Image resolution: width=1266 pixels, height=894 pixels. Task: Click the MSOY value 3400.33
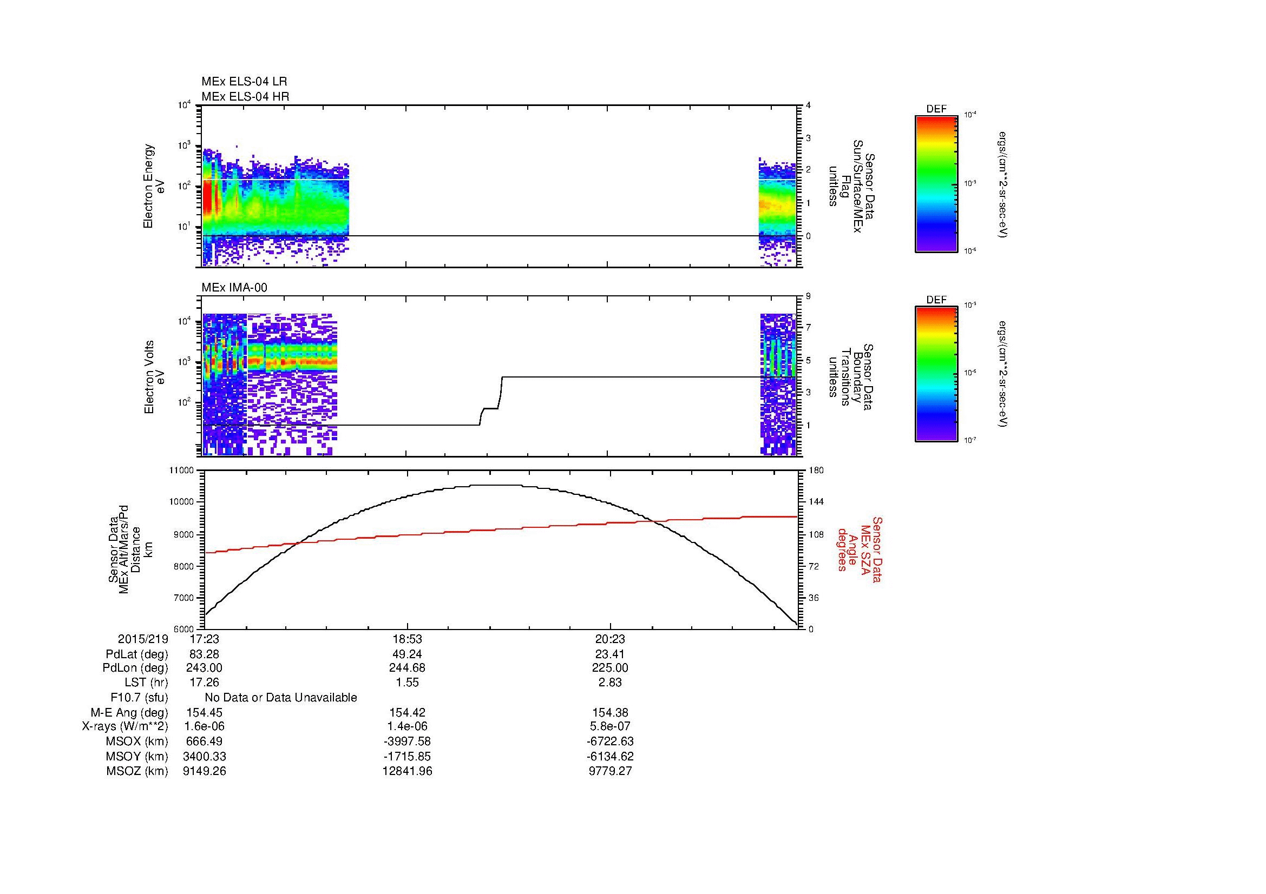[204, 756]
